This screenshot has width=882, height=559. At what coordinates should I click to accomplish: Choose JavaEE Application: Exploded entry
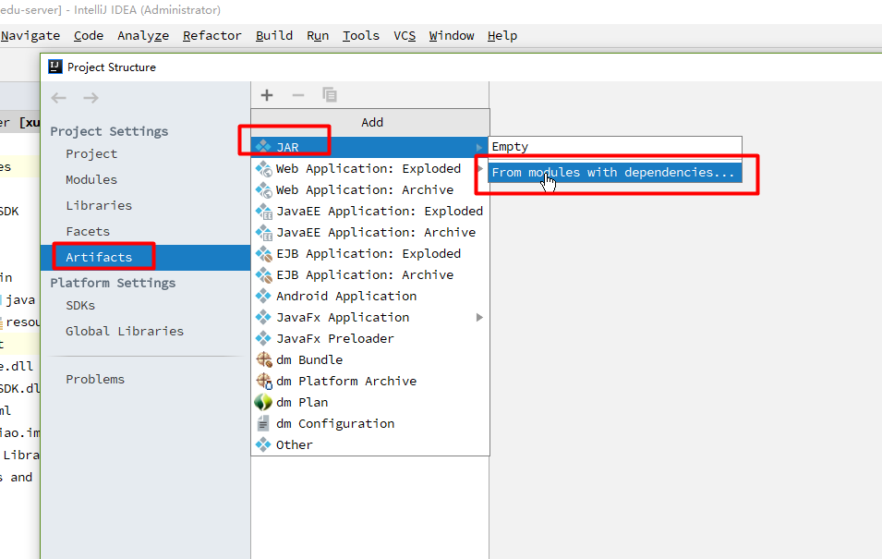click(x=370, y=211)
